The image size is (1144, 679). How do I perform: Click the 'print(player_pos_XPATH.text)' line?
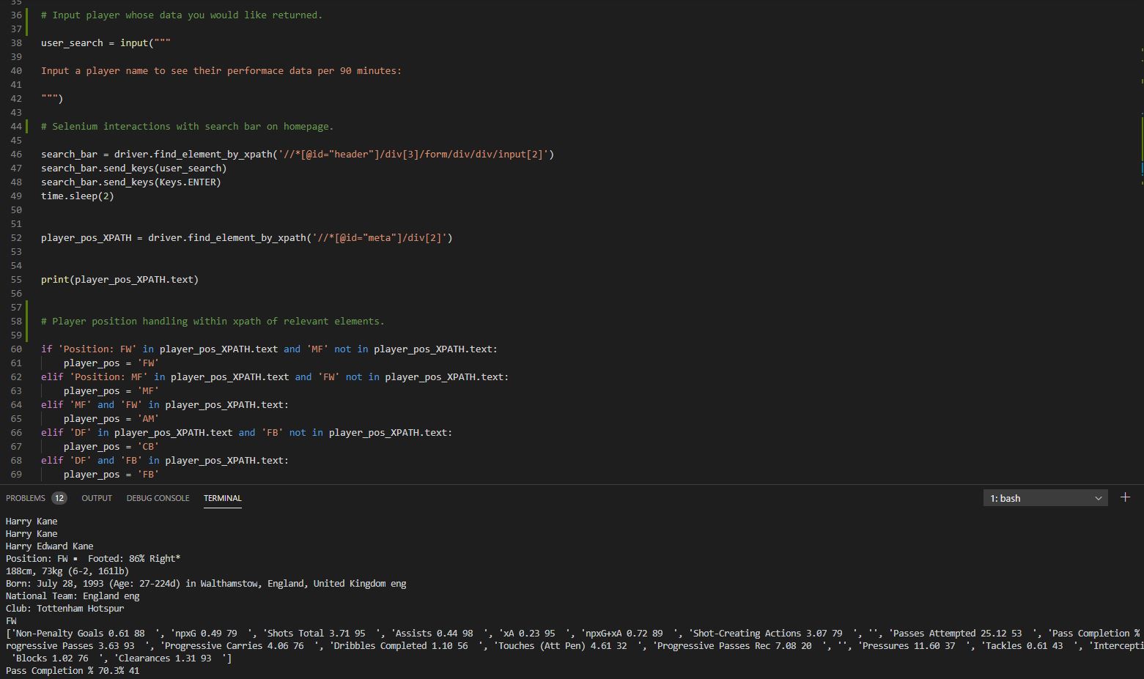119,280
